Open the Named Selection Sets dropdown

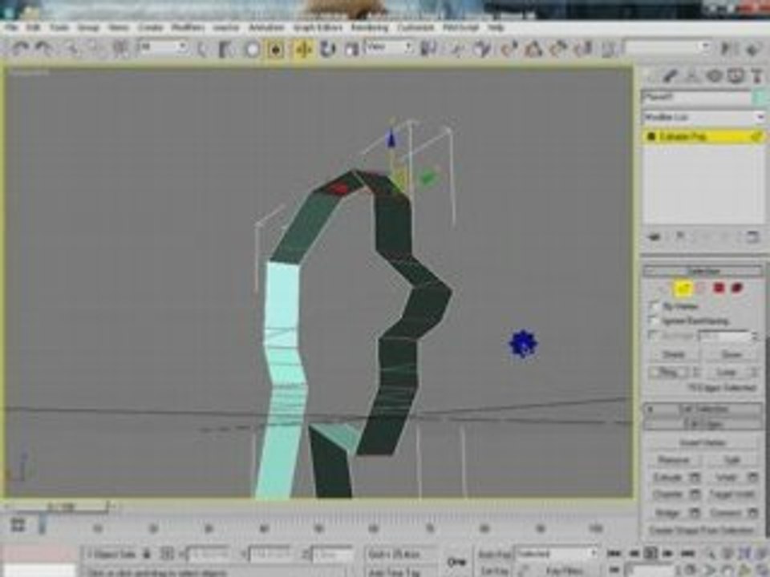click(668, 47)
